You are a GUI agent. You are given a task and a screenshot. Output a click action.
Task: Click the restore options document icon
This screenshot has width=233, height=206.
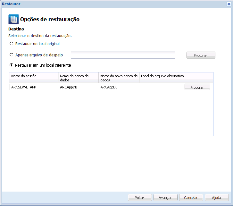pyautogui.click(x=13, y=19)
